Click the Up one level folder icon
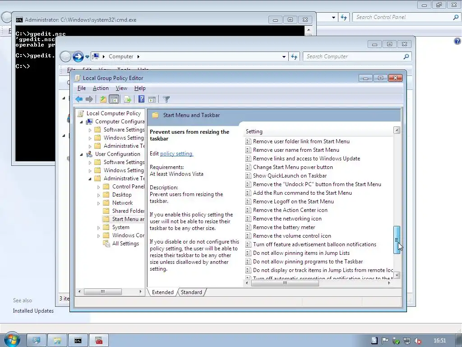Image resolution: width=462 pixels, height=347 pixels. [103, 99]
